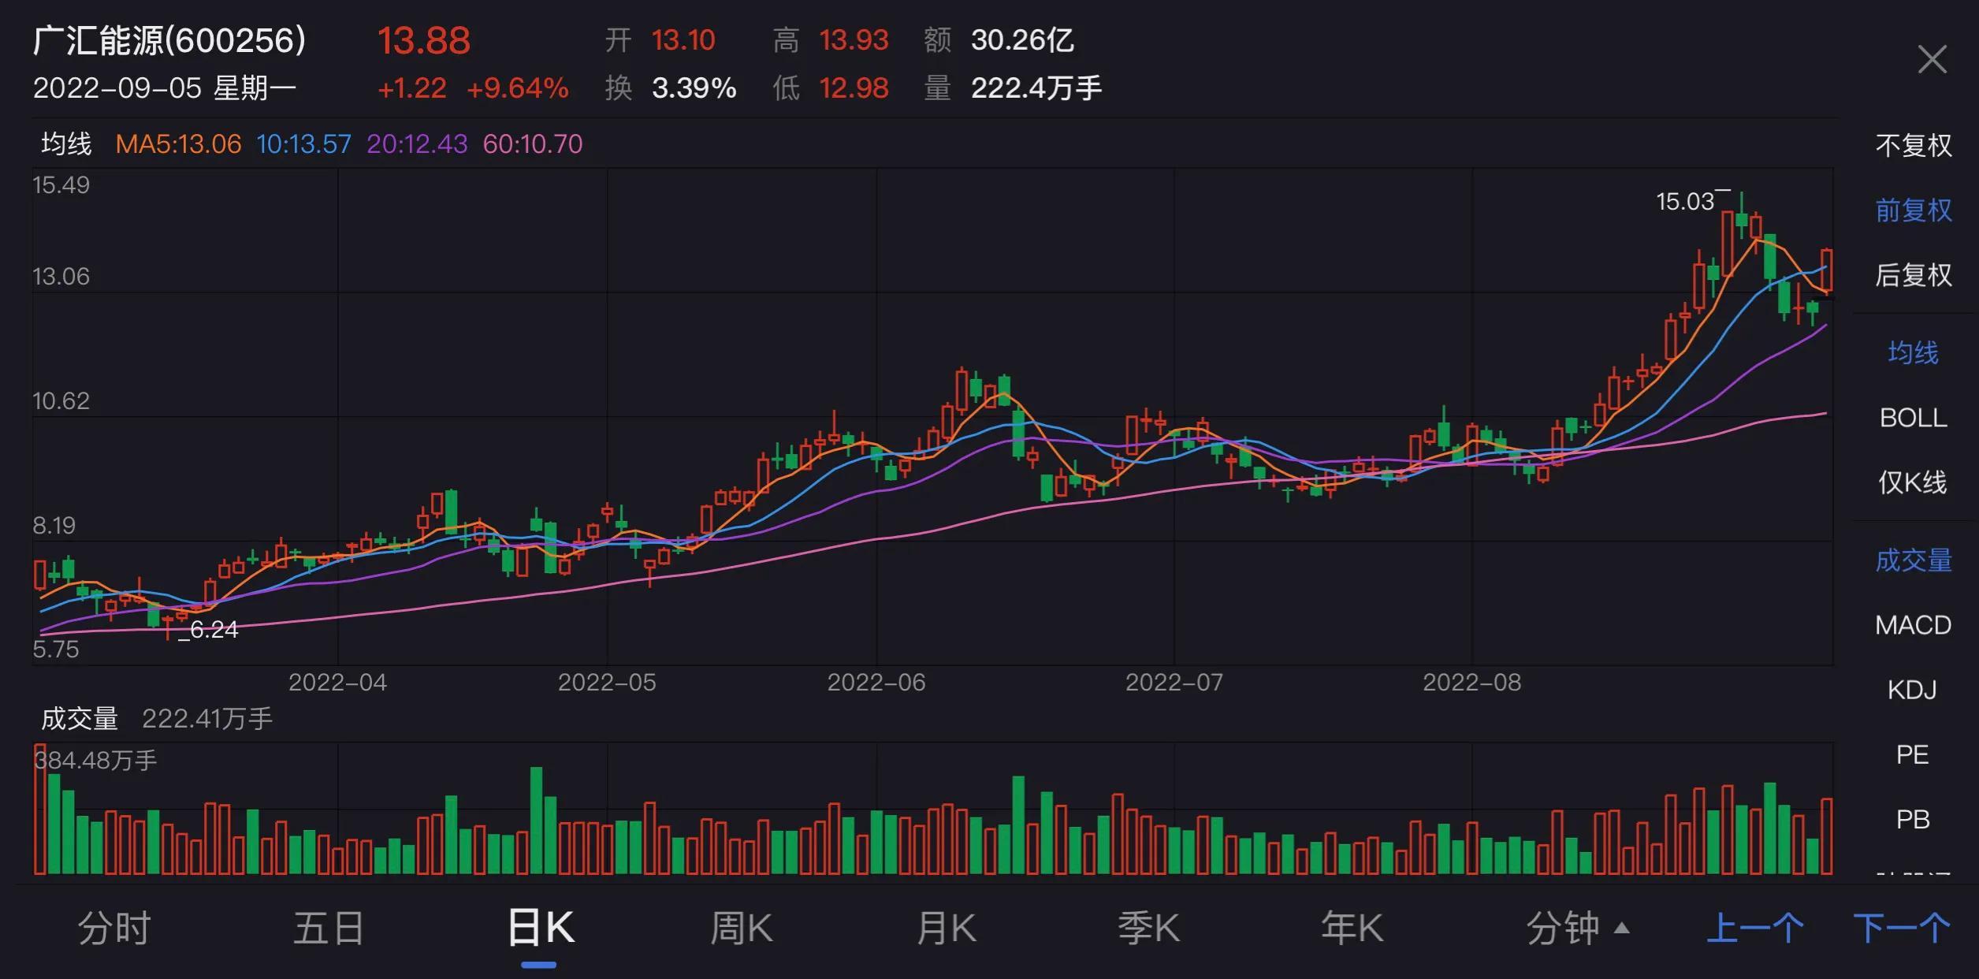This screenshot has height=979, width=1979.
Task: Click the last red candlestick on chart
Action: click(x=1826, y=271)
